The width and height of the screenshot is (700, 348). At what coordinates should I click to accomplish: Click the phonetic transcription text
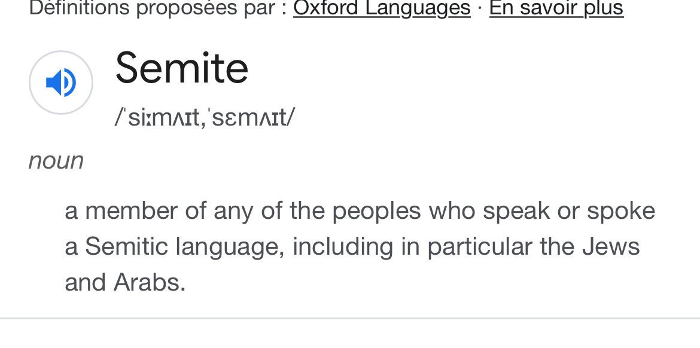coord(205,118)
